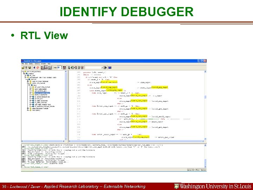Select the blue-highlighted item in hierarchy tree
This screenshot has width=253, height=190.
pos(42,93)
